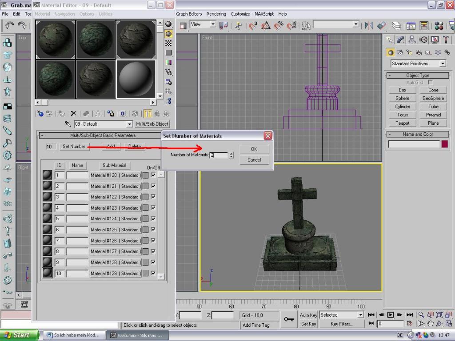
Task: Open the Edit menu
Action: pyautogui.click(x=16, y=14)
